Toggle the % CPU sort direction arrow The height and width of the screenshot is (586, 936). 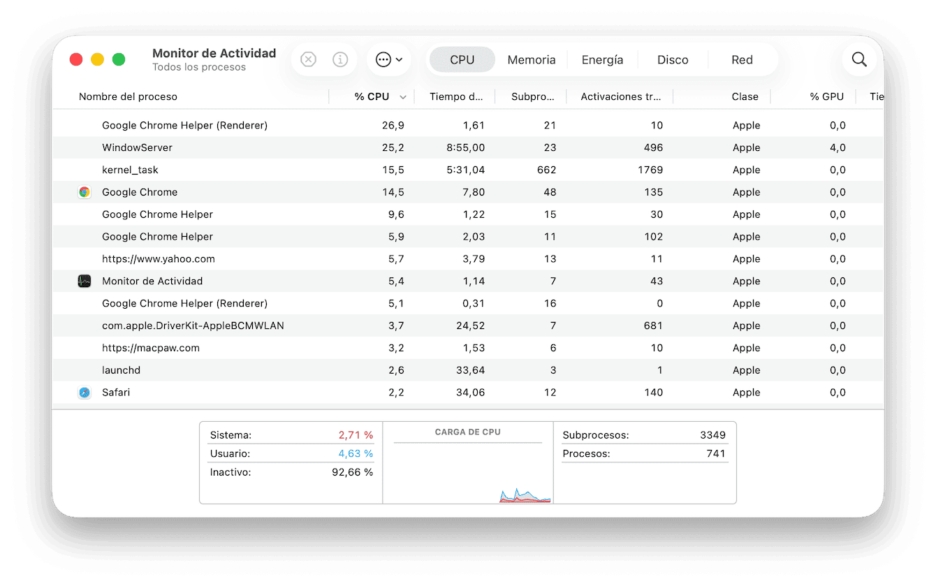[x=403, y=96]
